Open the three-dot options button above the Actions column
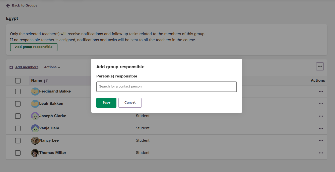 320,66
